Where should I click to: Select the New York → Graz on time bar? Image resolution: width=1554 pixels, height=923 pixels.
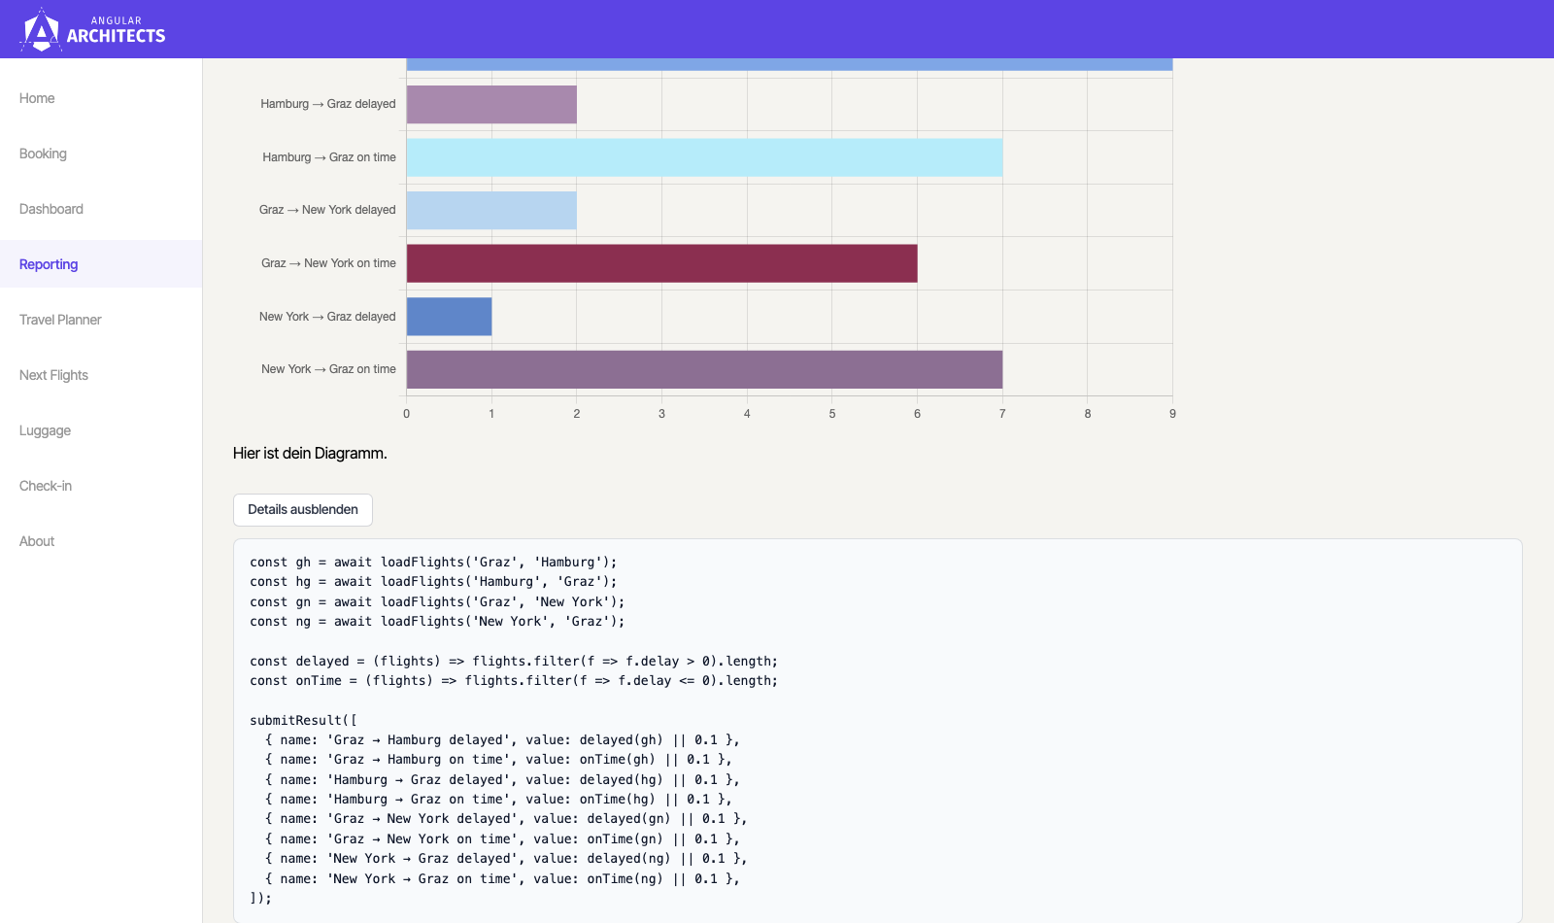(x=704, y=369)
